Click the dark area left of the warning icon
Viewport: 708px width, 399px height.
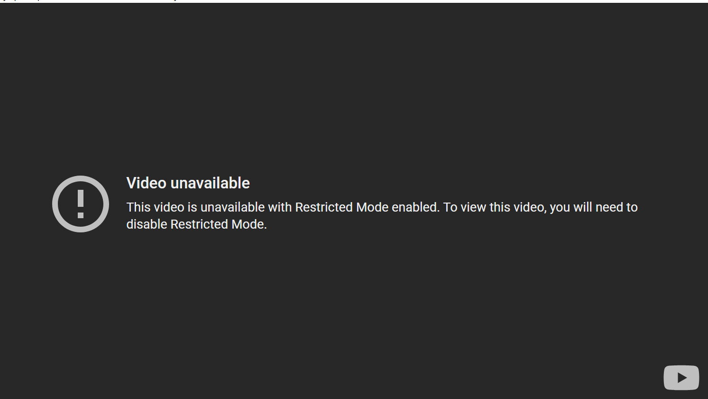(x=26, y=204)
